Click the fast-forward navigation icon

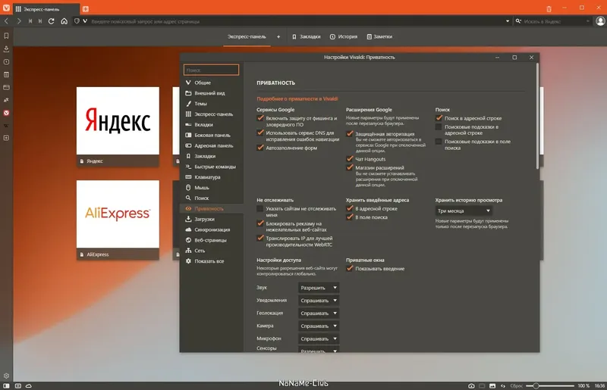(40, 21)
